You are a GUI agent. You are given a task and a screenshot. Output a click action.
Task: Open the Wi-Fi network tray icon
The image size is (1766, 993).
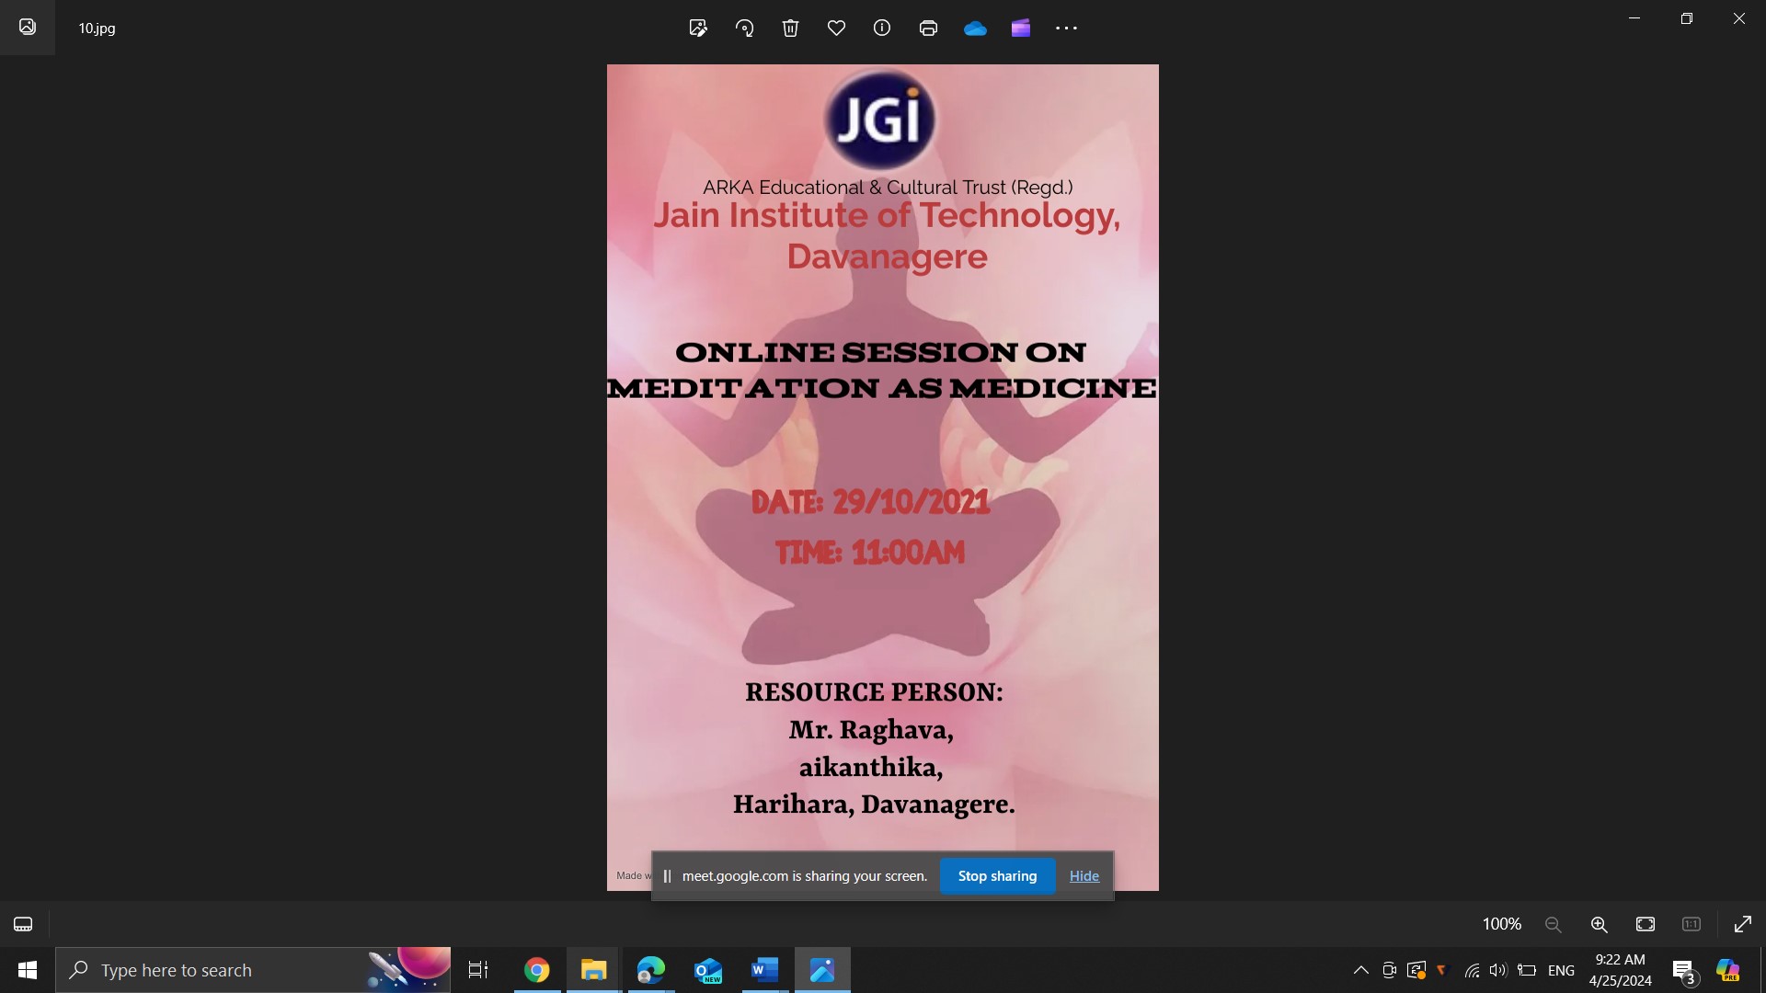1472,970
